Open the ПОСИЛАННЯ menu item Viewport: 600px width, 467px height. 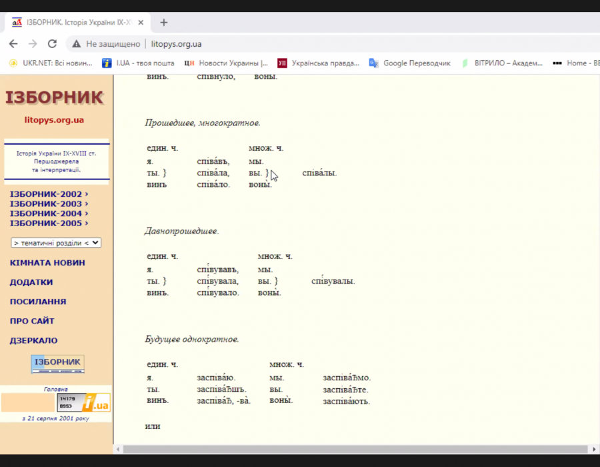38,302
